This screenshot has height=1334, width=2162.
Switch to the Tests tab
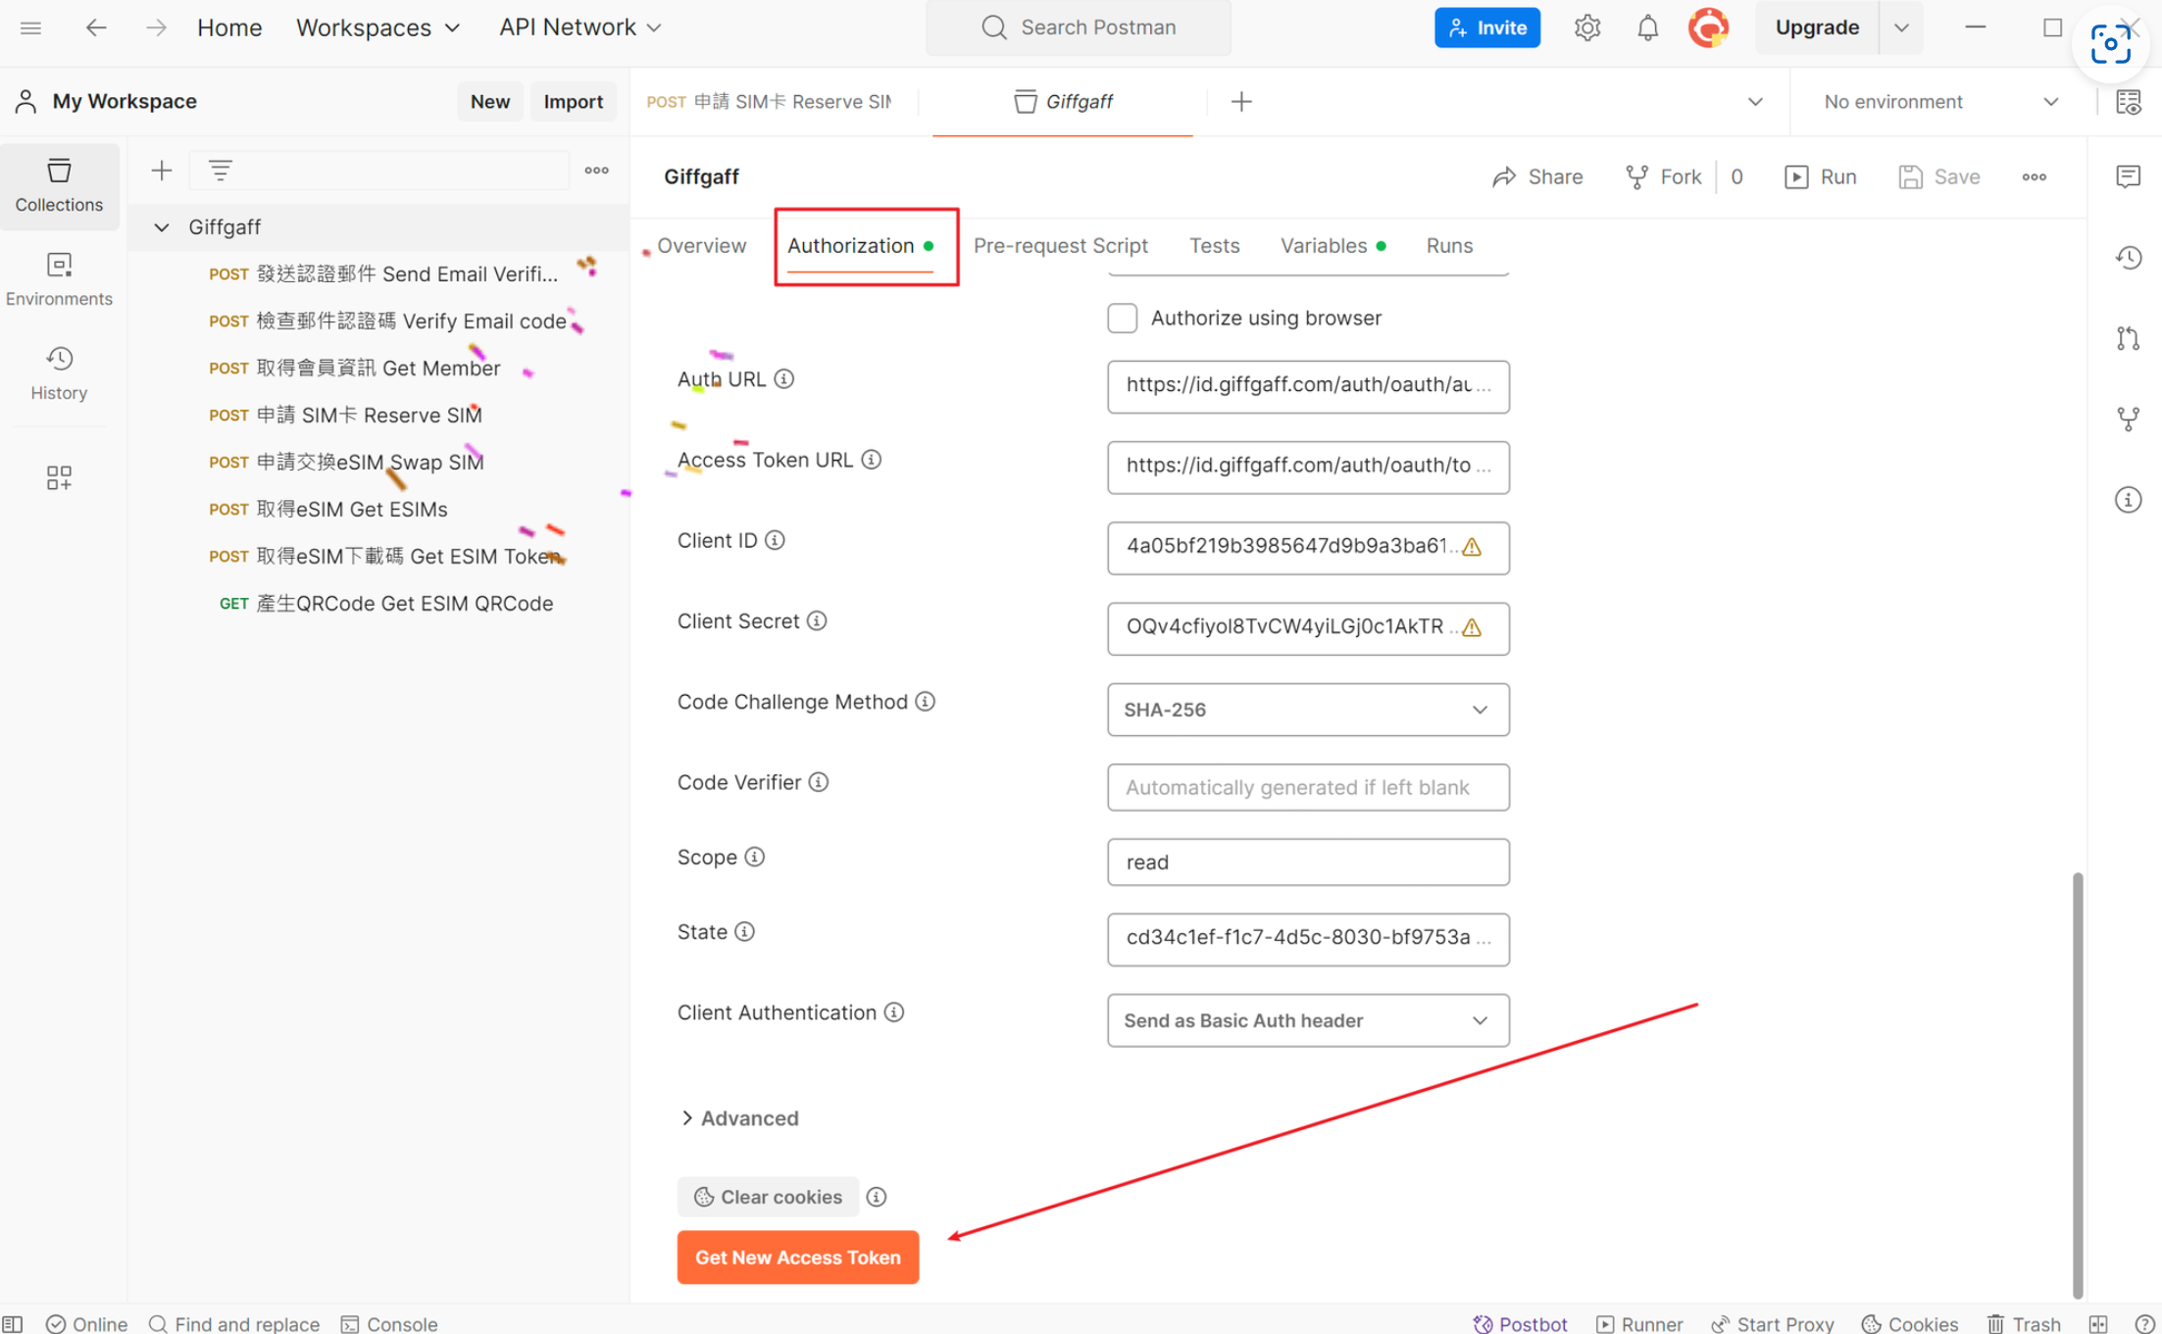pyautogui.click(x=1214, y=246)
